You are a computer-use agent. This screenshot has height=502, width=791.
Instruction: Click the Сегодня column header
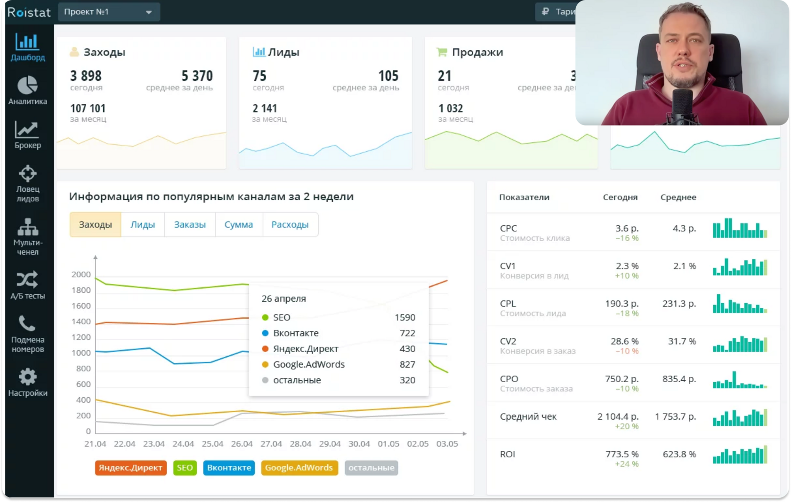coord(620,197)
